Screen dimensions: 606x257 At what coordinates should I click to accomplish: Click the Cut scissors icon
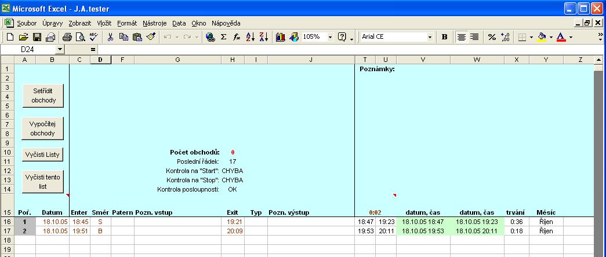point(111,37)
